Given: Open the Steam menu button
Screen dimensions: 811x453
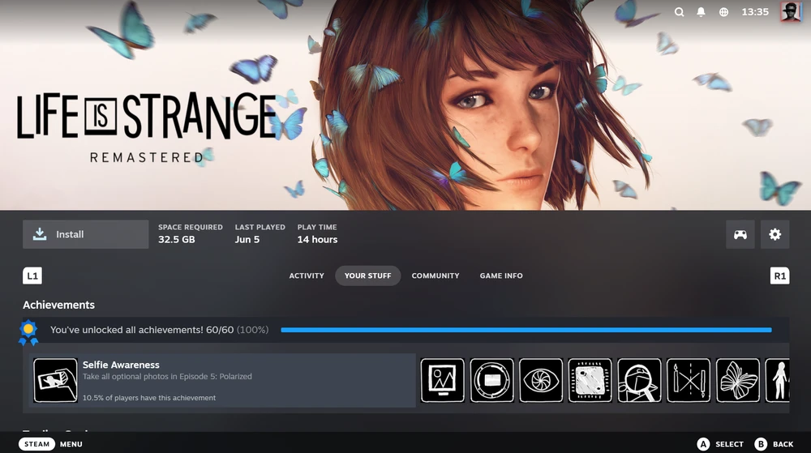Looking at the screenshot, I should pyautogui.click(x=36, y=444).
